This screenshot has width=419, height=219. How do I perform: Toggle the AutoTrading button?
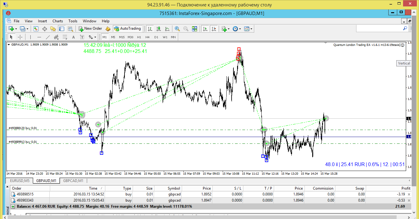(x=127, y=28)
